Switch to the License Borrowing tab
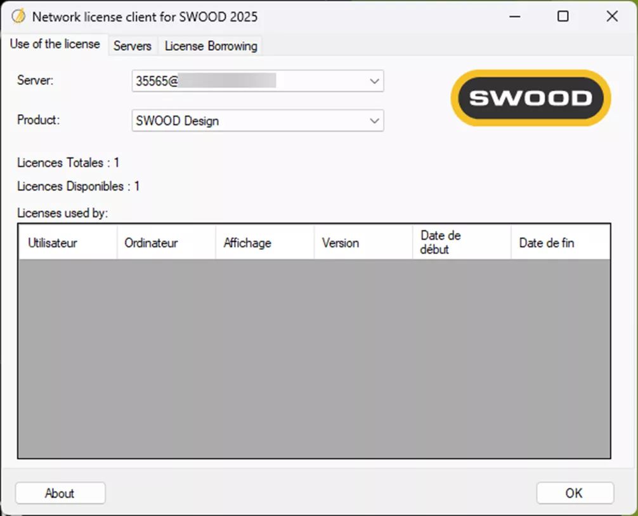The width and height of the screenshot is (638, 516). pyautogui.click(x=210, y=46)
